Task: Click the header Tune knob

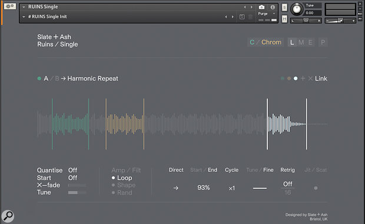Action: [x=297, y=9]
